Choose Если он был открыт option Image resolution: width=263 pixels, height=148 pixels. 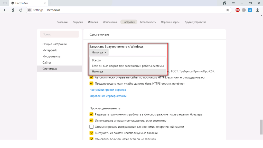tap(128, 66)
